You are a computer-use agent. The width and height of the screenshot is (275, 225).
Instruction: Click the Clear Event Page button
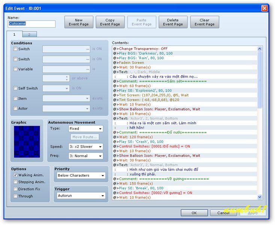pyautogui.click(x=204, y=22)
